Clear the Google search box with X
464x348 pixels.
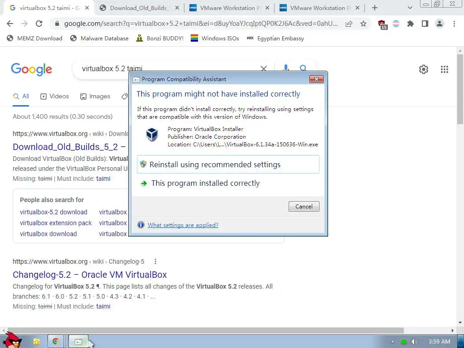click(x=263, y=69)
